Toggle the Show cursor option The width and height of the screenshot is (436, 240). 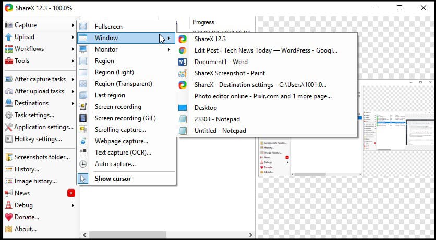coord(126,179)
